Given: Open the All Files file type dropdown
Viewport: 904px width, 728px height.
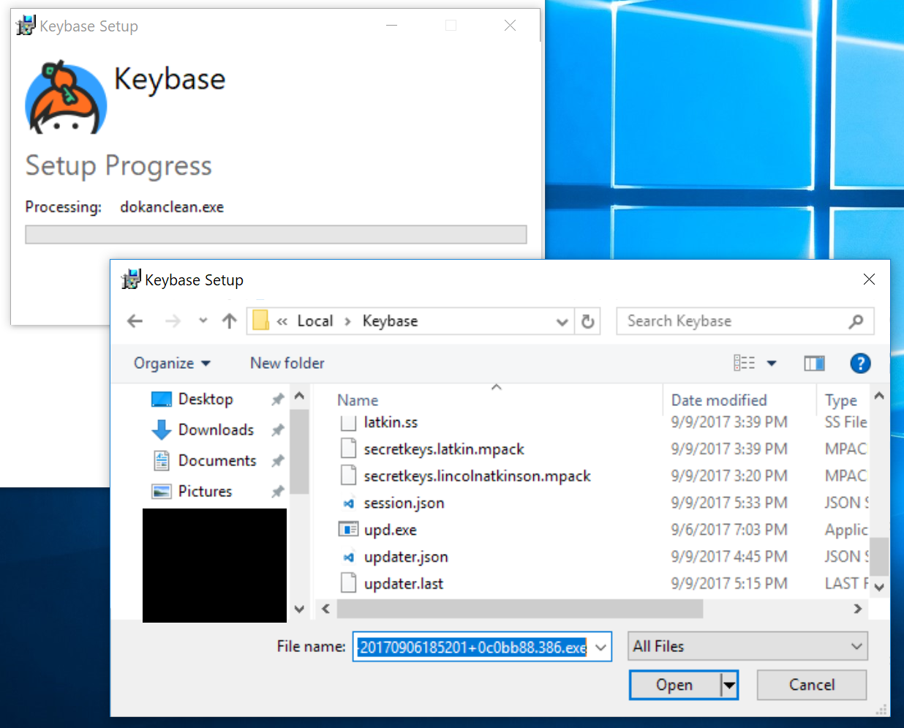Looking at the screenshot, I should point(747,646).
